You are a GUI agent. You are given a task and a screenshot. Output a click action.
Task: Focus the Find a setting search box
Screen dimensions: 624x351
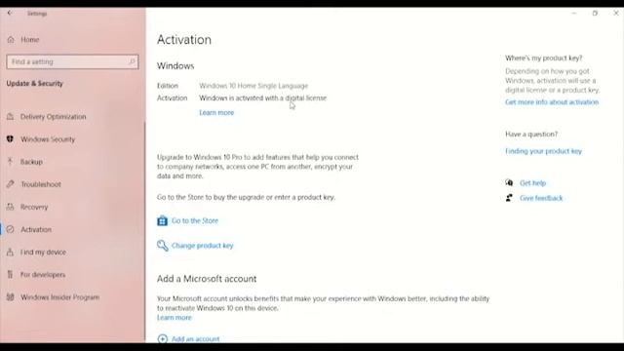(72, 61)
